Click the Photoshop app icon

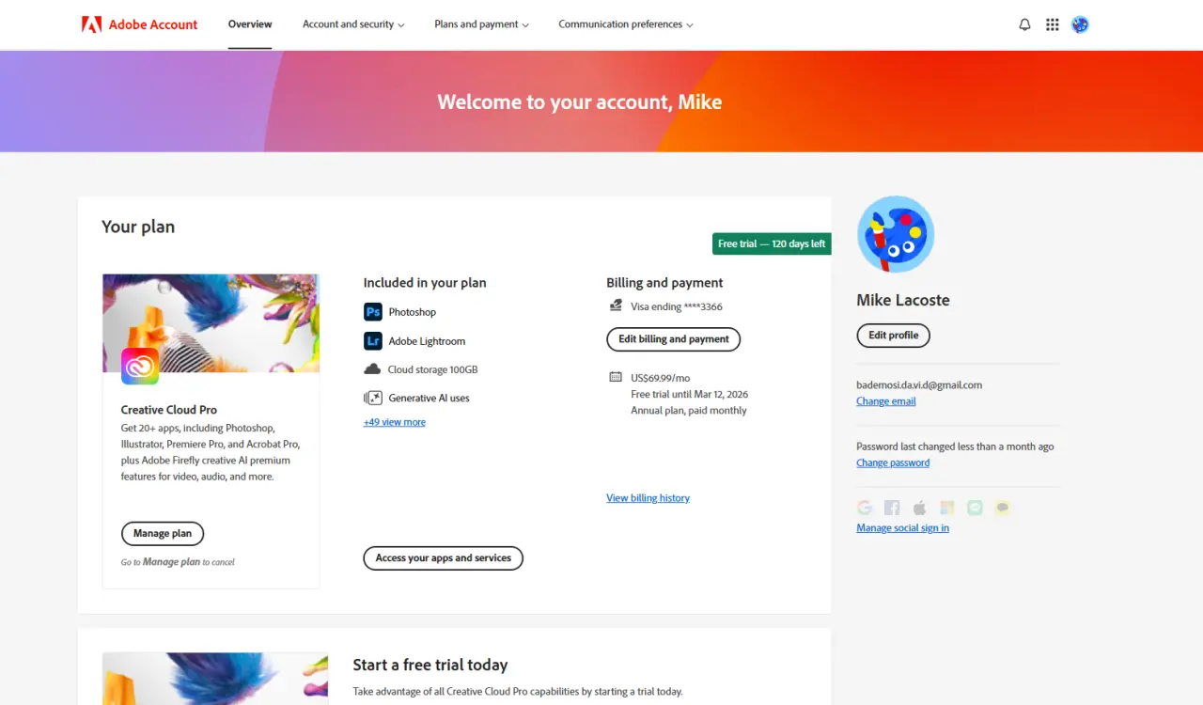pos(373,312)
